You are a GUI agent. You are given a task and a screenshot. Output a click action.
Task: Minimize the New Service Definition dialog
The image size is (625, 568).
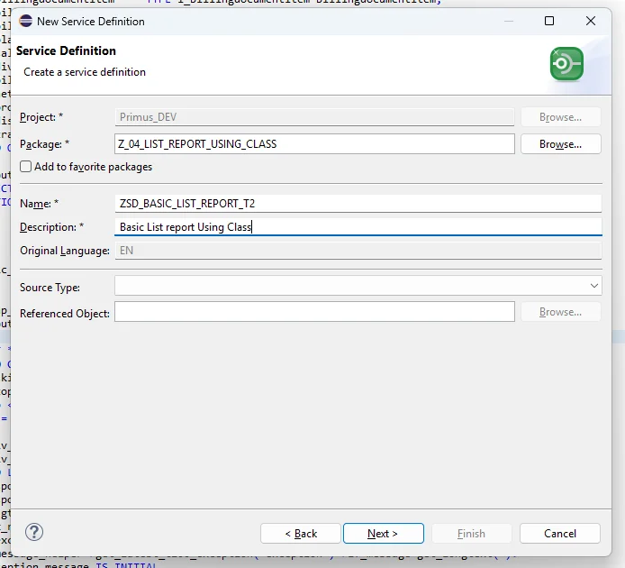[x=509, y=21]
